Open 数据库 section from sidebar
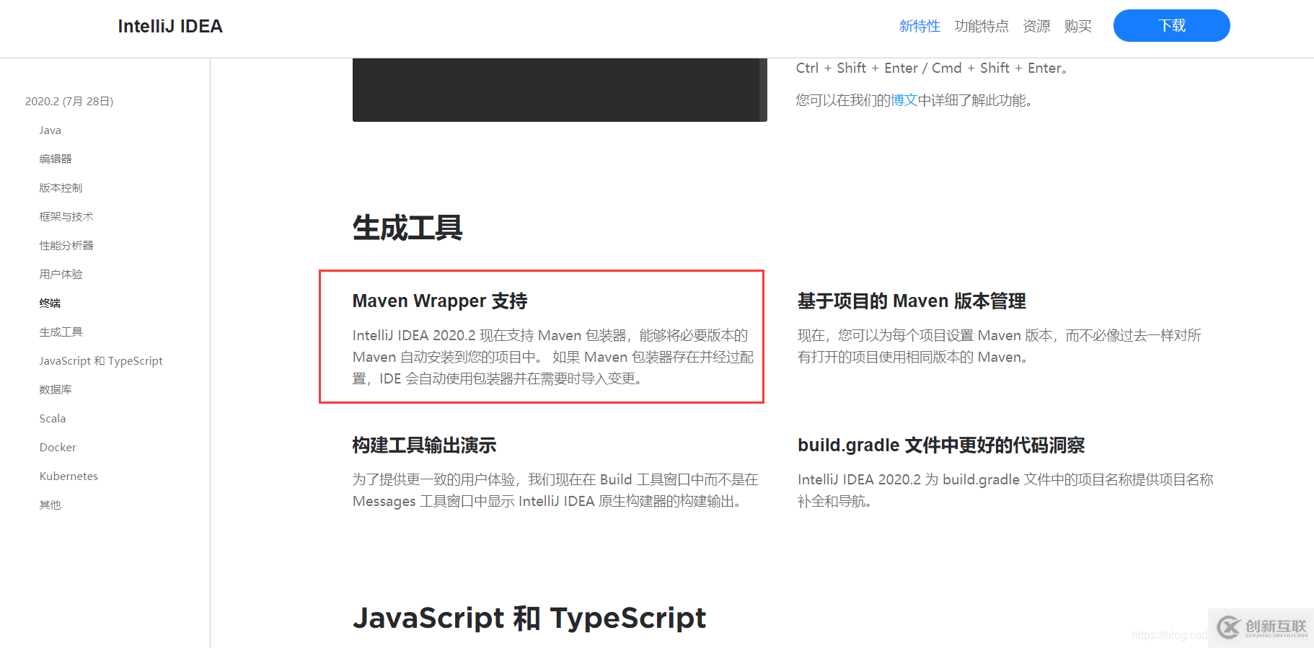The height and width of the screenshot is (648, 1314). 56,390
